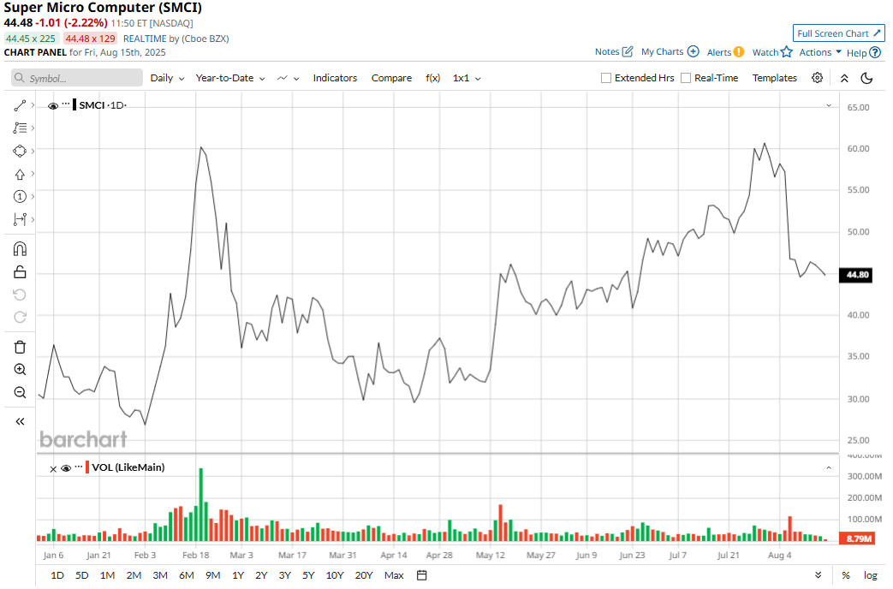Select the 3M time range
Image resolution: width=893 pixels, height=589 pixels.
160,575
